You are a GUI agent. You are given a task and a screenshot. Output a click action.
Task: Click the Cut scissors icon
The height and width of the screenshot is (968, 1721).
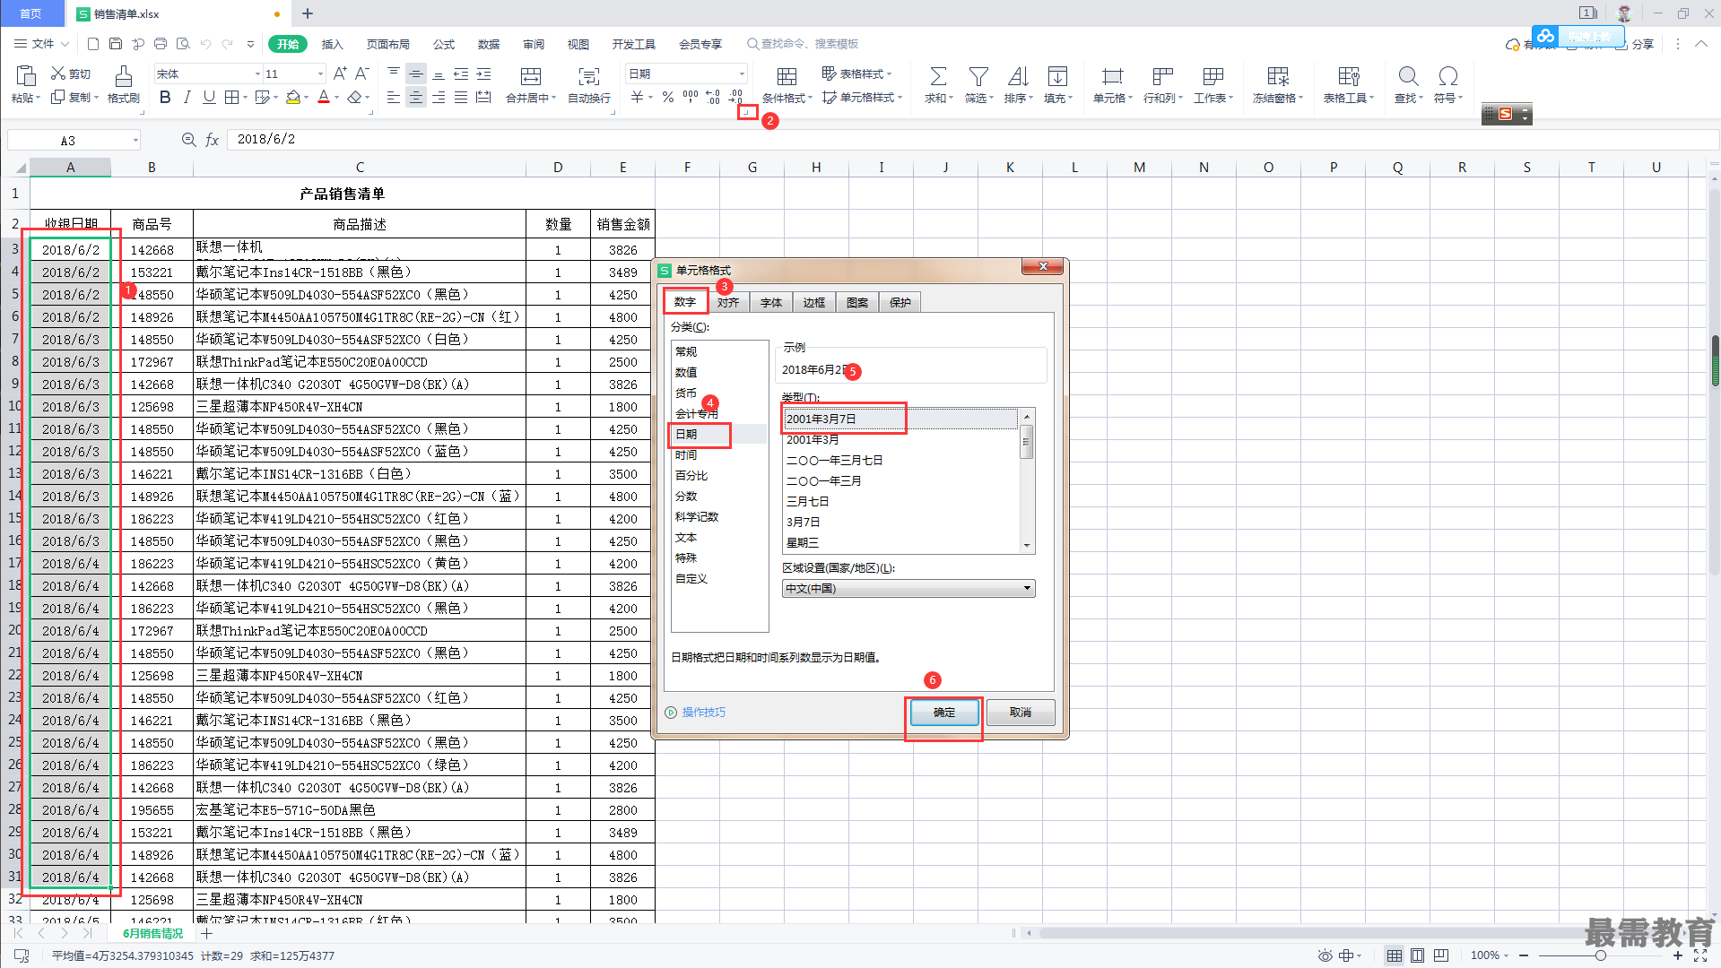[x=58, y=73]
